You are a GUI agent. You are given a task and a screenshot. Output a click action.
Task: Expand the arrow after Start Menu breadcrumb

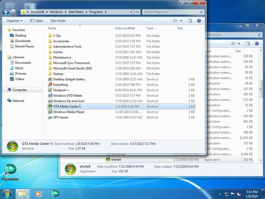86,12
